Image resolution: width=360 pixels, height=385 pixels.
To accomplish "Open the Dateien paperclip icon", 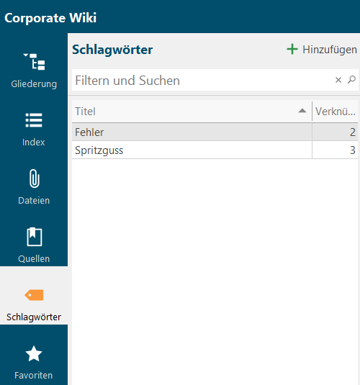I will pyautogui.click(x=34, y=178).
